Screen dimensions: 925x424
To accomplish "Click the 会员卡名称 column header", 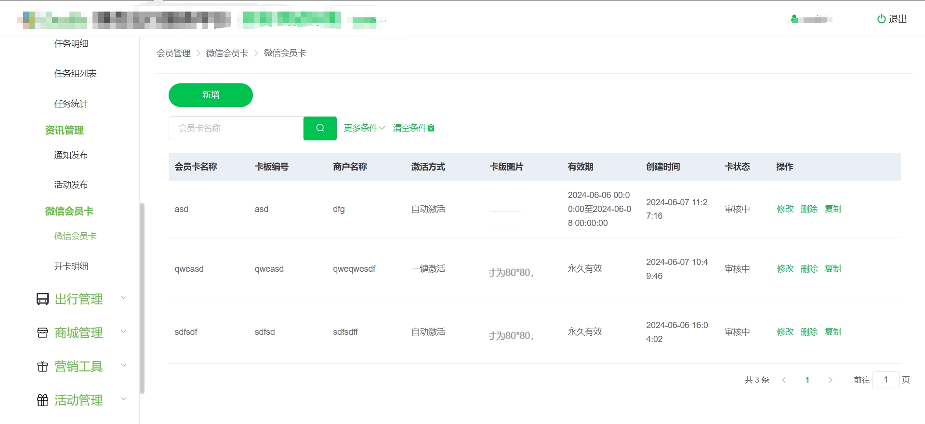I will (196, 167).
